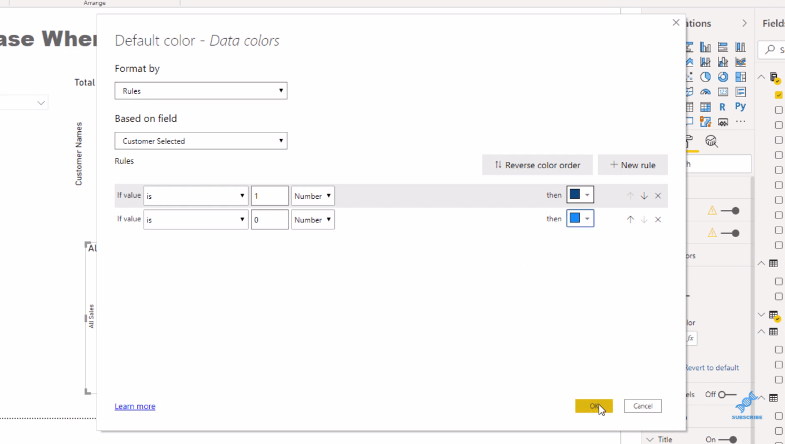Collapse the Visualizations pane with chevron
The width and height of the screenshot is (785, 444).
pyautogui.click(x=745, y=23)
